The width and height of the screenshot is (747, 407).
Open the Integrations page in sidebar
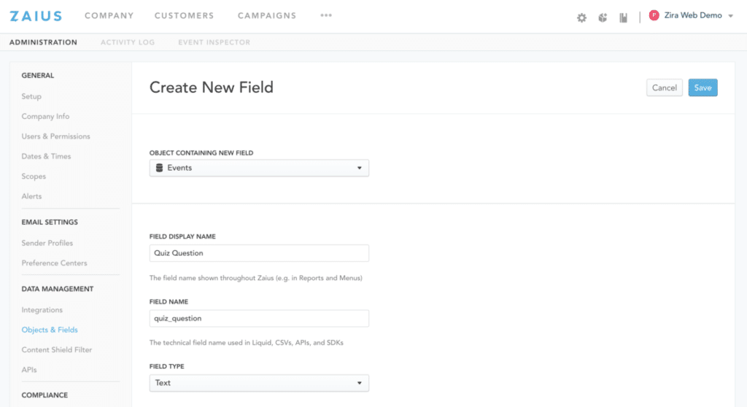click(x=42, y=310)
